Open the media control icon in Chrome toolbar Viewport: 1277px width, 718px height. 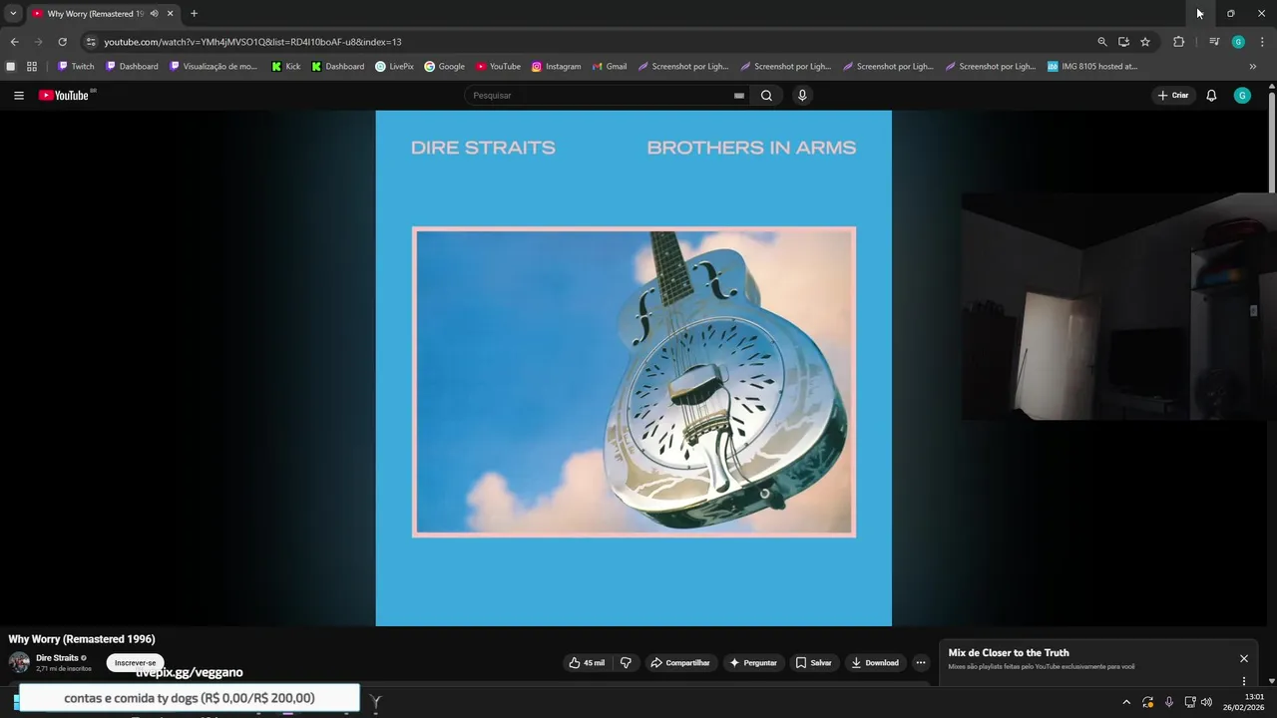[1214, 42]
